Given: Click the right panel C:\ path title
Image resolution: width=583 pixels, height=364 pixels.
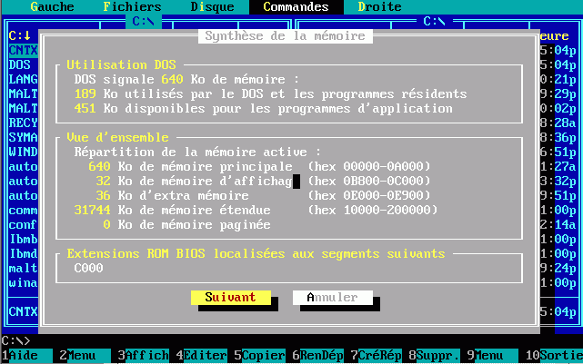Looking at the screenshot, I should pos(434,22).
